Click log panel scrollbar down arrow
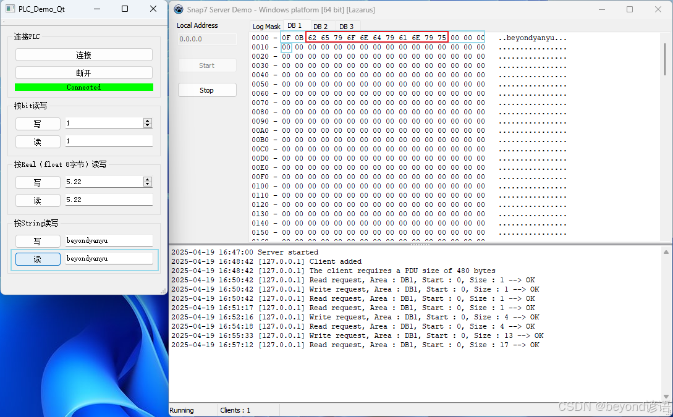 [666, 397]
